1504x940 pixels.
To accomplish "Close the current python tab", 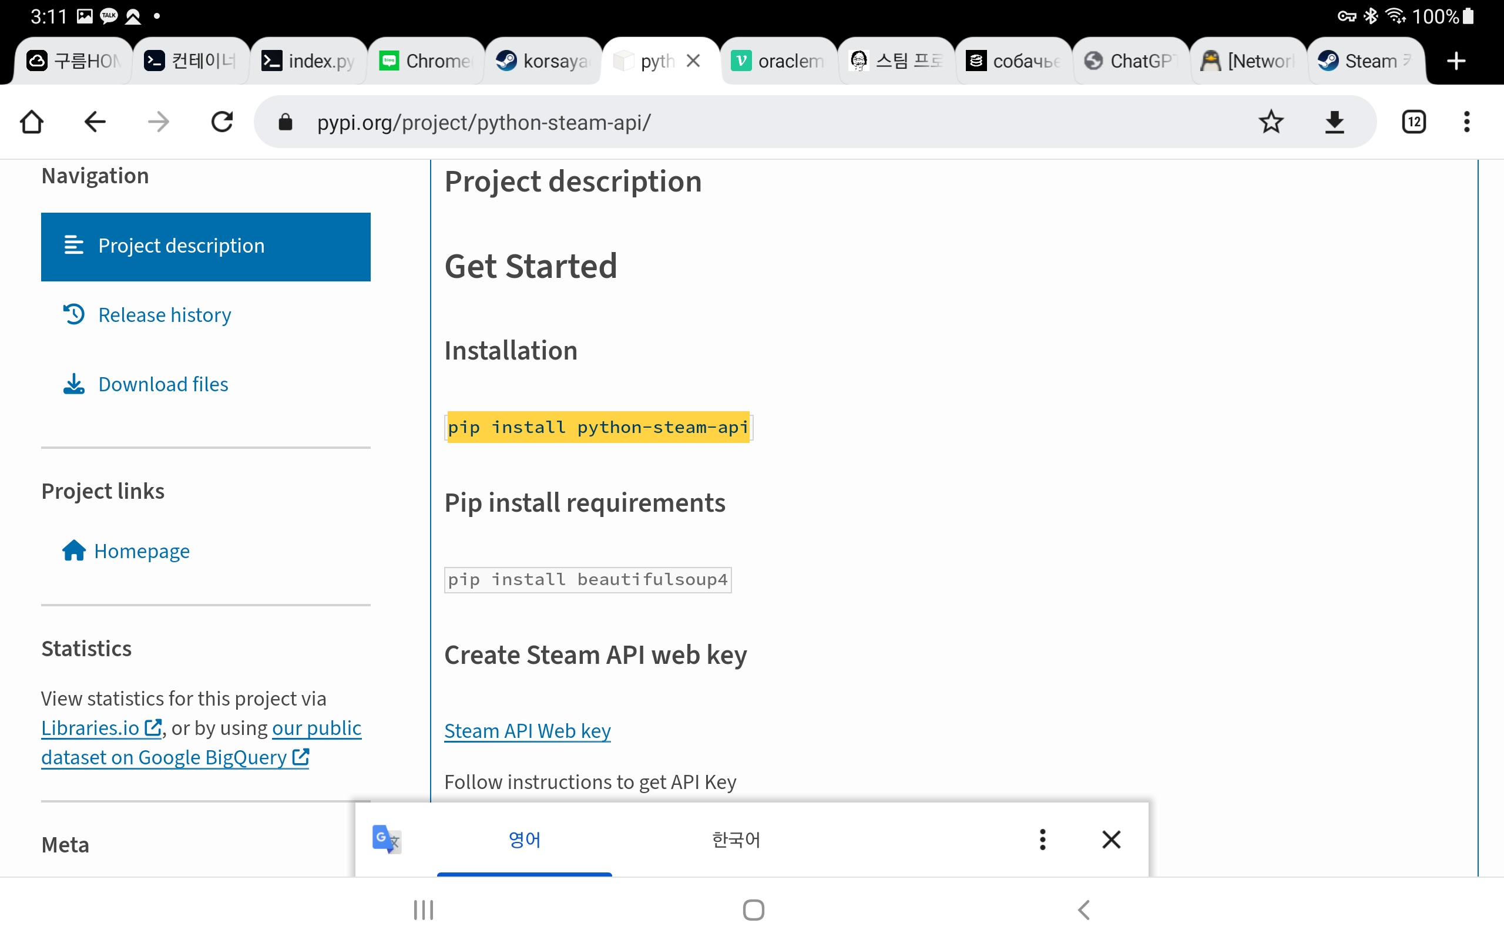I will 694,61.
